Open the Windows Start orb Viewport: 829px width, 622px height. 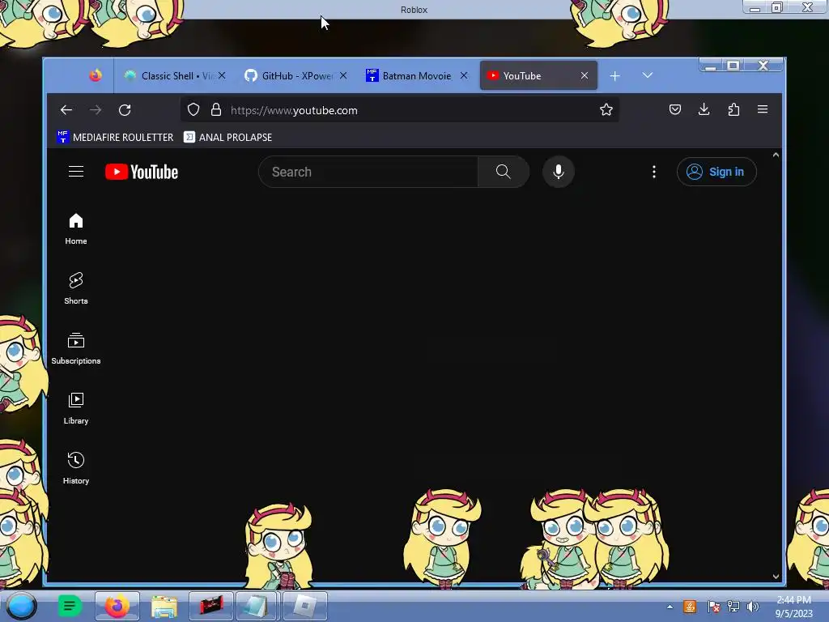coord(21,606)
